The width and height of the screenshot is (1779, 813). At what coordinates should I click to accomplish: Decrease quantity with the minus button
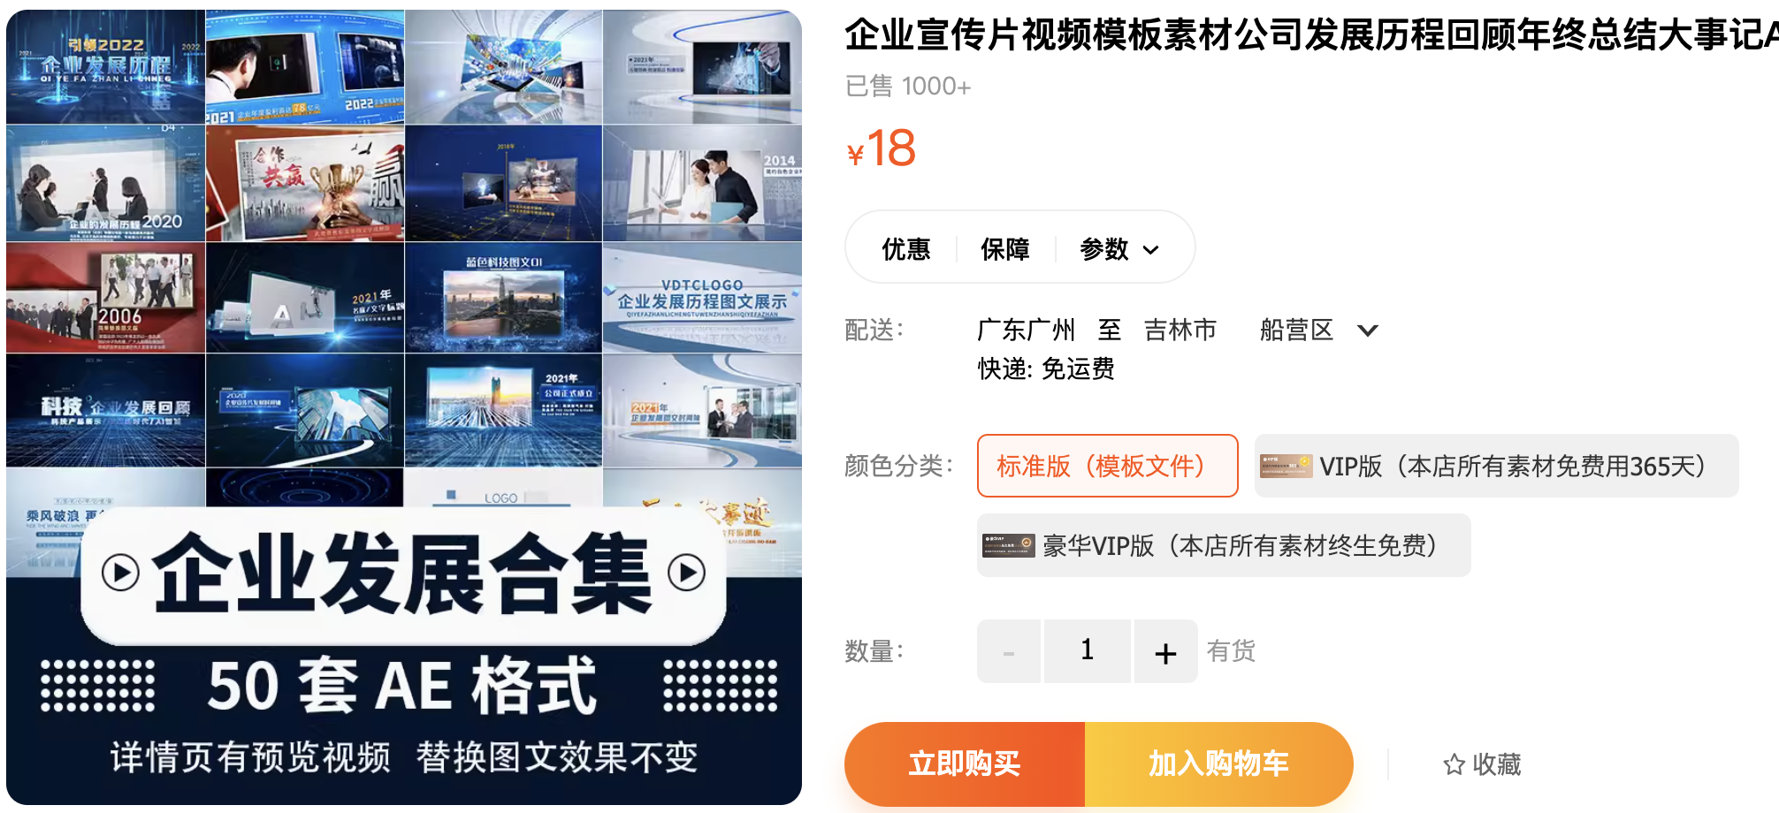(x=1009, y=652)
